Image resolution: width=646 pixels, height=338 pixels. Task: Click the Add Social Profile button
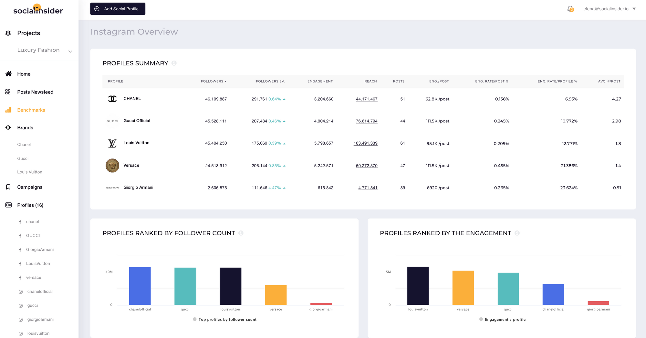pos(118,9)
